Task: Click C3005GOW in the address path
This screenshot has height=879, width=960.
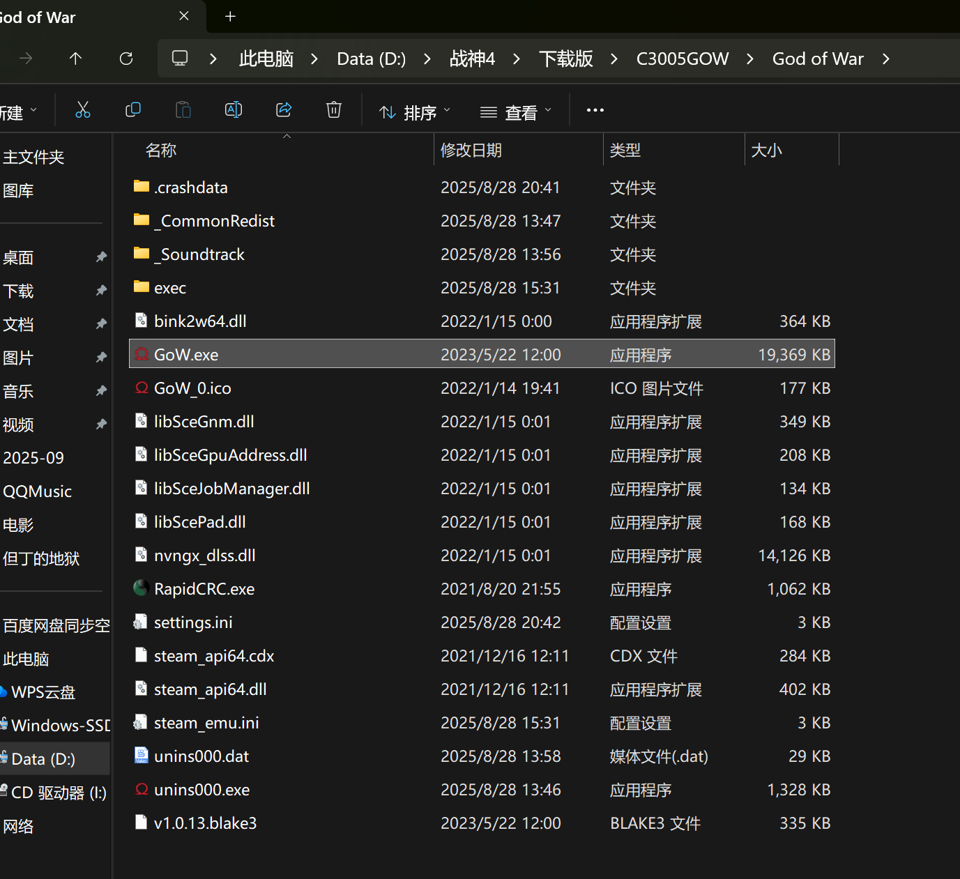Action: pos(682,59)
